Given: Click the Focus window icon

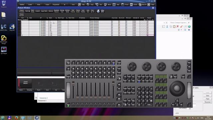Looking at the screenshot, I should tap(123, 5).
